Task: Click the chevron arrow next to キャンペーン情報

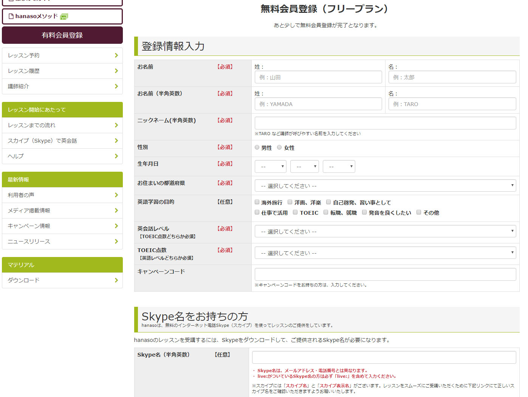Action: (116, 226)
